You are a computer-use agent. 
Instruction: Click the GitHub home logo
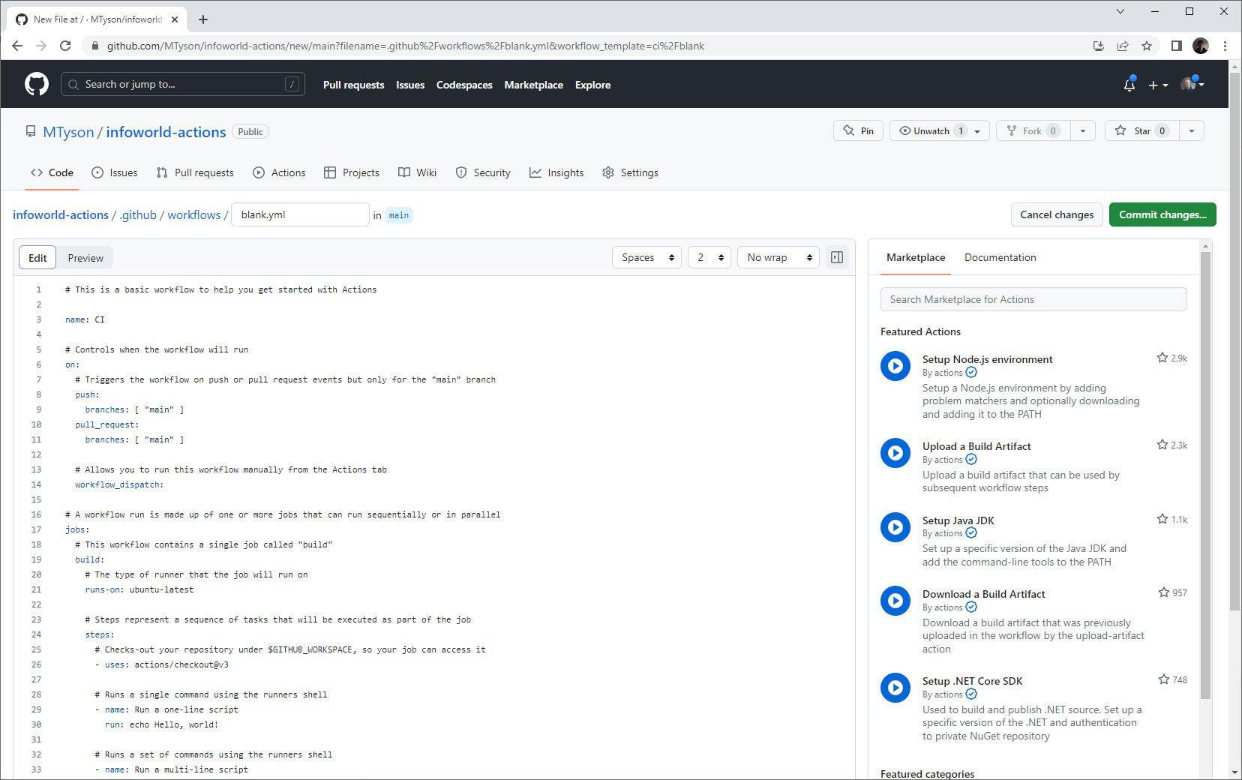(x=34, y=83)
